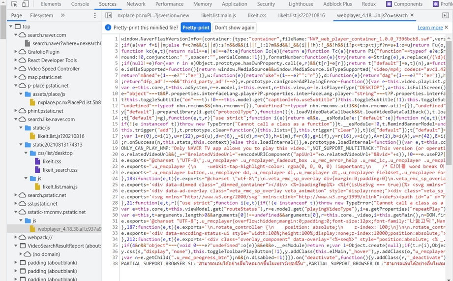Open the Learn more link

point(430,28)
